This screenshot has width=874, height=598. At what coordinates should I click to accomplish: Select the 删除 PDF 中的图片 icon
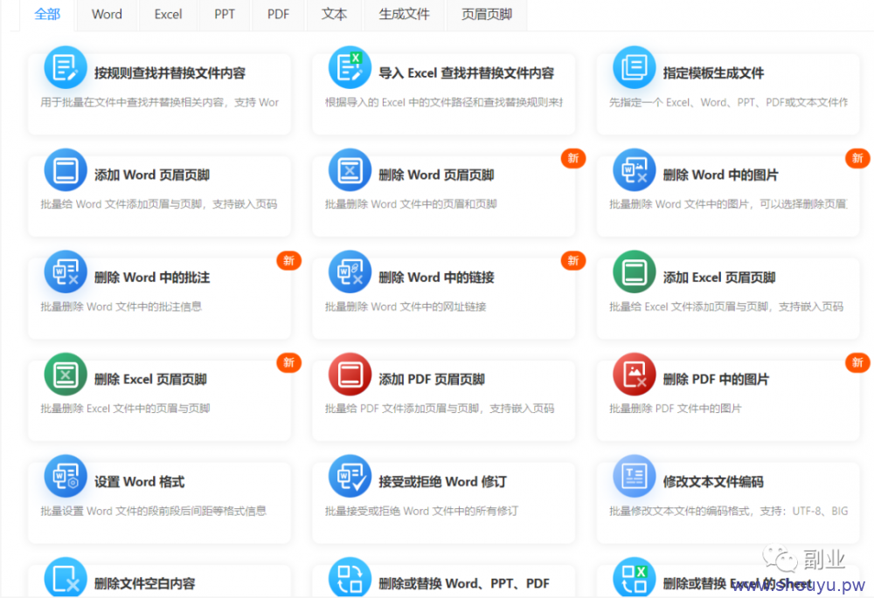pos(634,375)
